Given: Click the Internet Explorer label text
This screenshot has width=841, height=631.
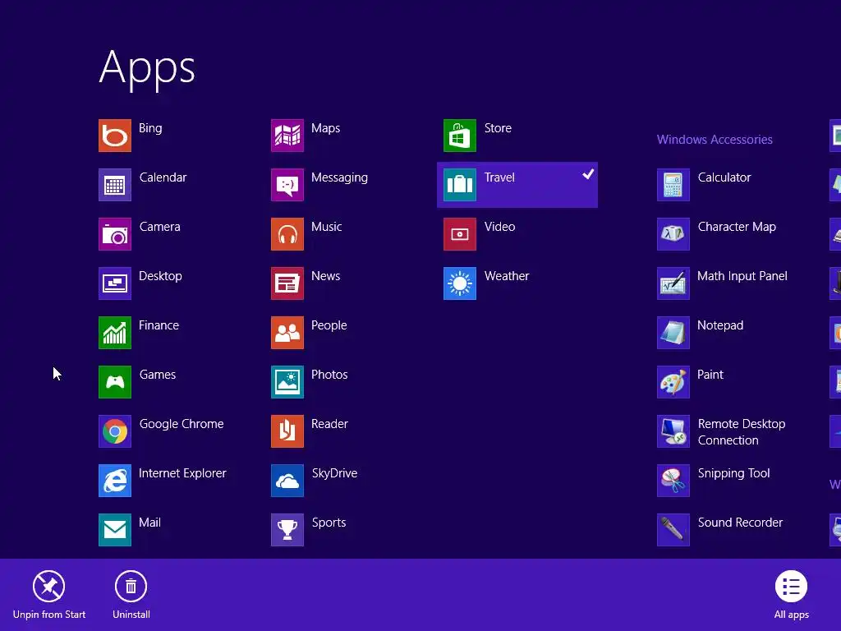Looking at the screenshot, I should [182, 473].
